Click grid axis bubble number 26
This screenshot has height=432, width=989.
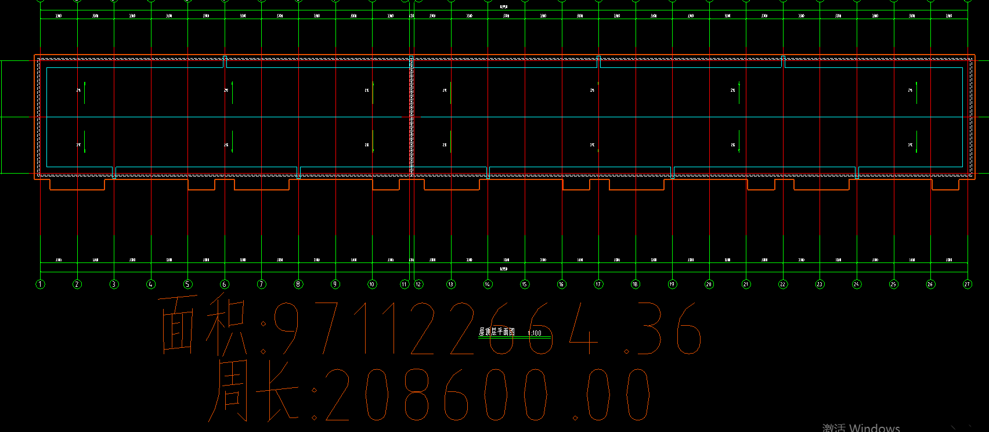tap(930, 284)
